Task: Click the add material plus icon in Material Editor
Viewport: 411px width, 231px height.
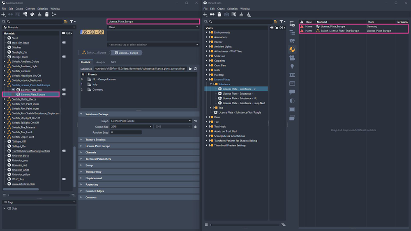Action: [3, 14]
